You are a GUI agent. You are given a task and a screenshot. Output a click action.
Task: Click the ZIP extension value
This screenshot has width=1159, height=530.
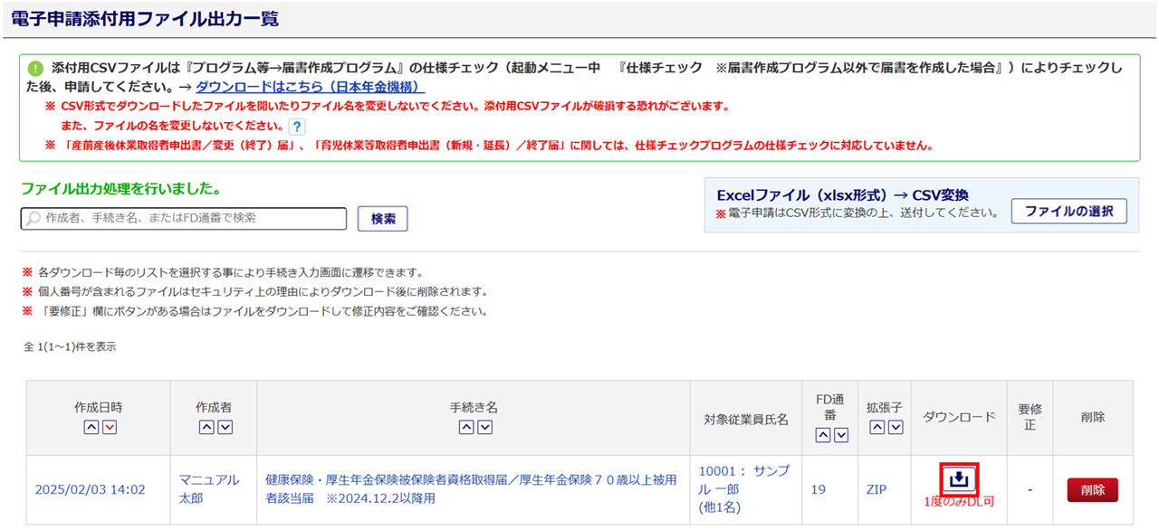point(878,489)
